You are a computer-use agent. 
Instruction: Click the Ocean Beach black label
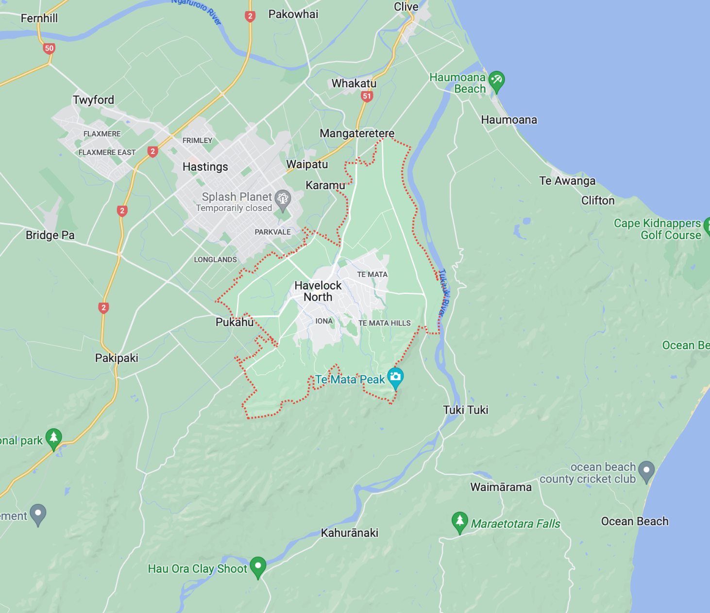click(x=635, y=521)
